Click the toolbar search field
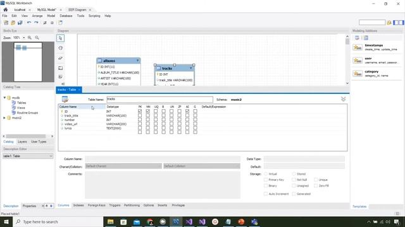The image size is (405, 227). tap(372, 23)
